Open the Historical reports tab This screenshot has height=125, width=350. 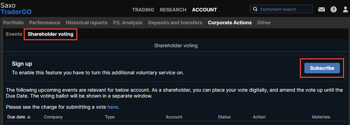[87, 23]
